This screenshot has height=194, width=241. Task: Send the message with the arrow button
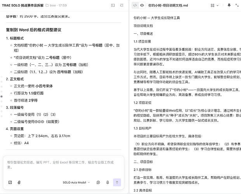pos(117,182)
